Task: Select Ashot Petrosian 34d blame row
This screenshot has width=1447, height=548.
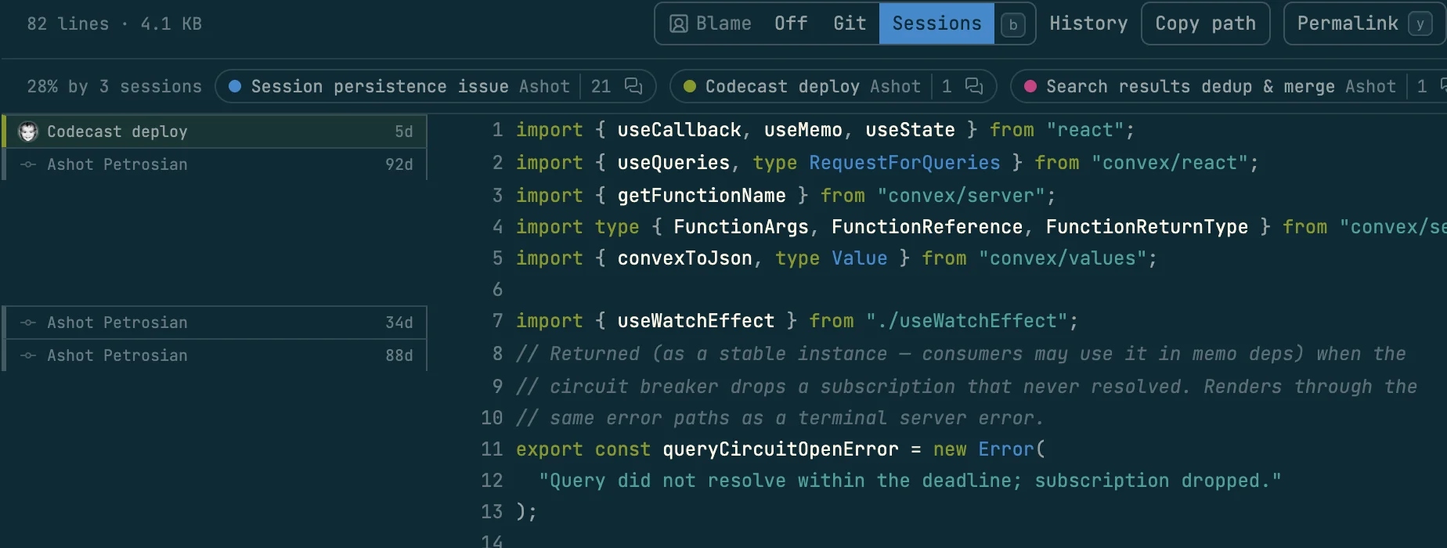Action: (x=215, y=323)
